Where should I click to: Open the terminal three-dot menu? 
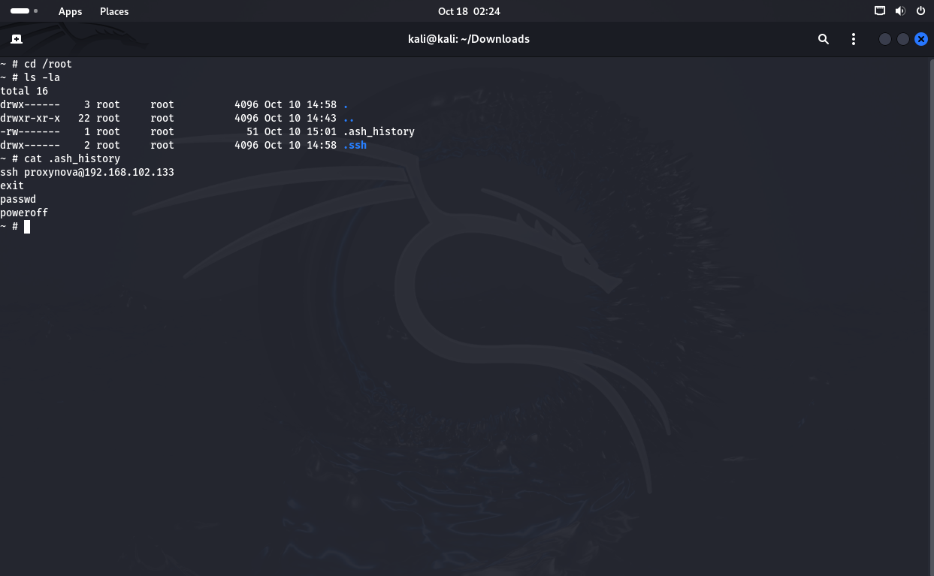(854, 39)
